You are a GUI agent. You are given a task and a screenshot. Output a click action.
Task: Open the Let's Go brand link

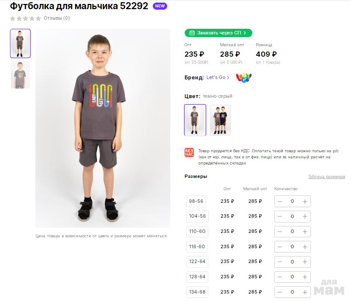(218, 78)
